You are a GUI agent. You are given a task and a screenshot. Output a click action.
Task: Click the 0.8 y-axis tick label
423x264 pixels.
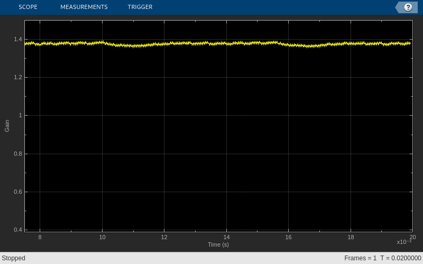tap(18, 154)
